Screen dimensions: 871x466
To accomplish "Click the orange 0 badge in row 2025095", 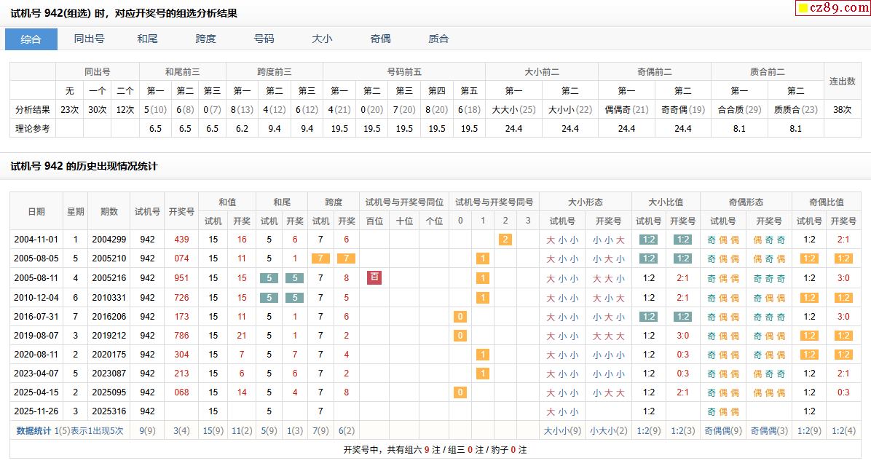I will click(460, 392).
